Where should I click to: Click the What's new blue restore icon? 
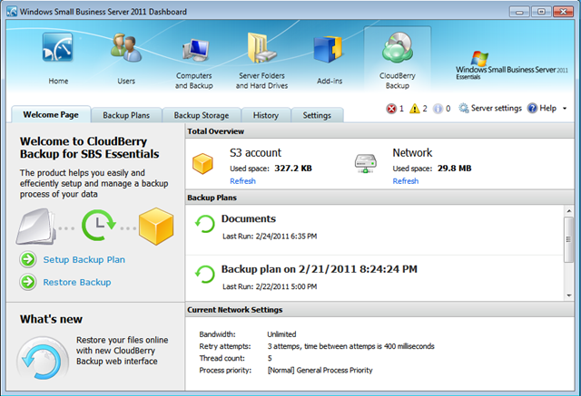(x=43, y=359)
